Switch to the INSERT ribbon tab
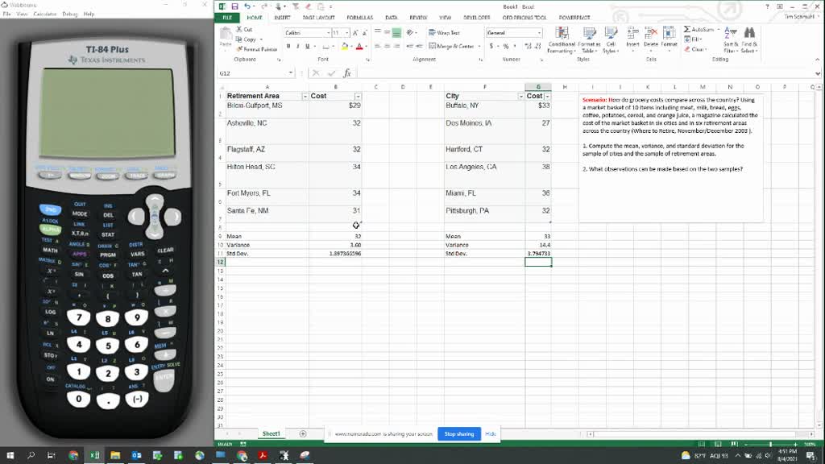The image size is (825, 464). [282, 18]
